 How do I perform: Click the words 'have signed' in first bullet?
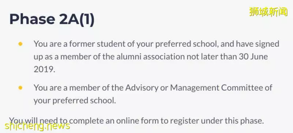coord(257,45)
